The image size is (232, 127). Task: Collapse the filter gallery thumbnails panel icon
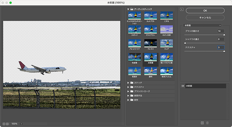click(182, 9)
